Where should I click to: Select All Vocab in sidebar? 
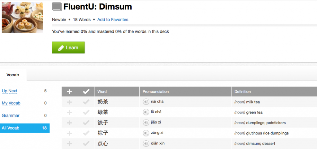pos(25,128)
